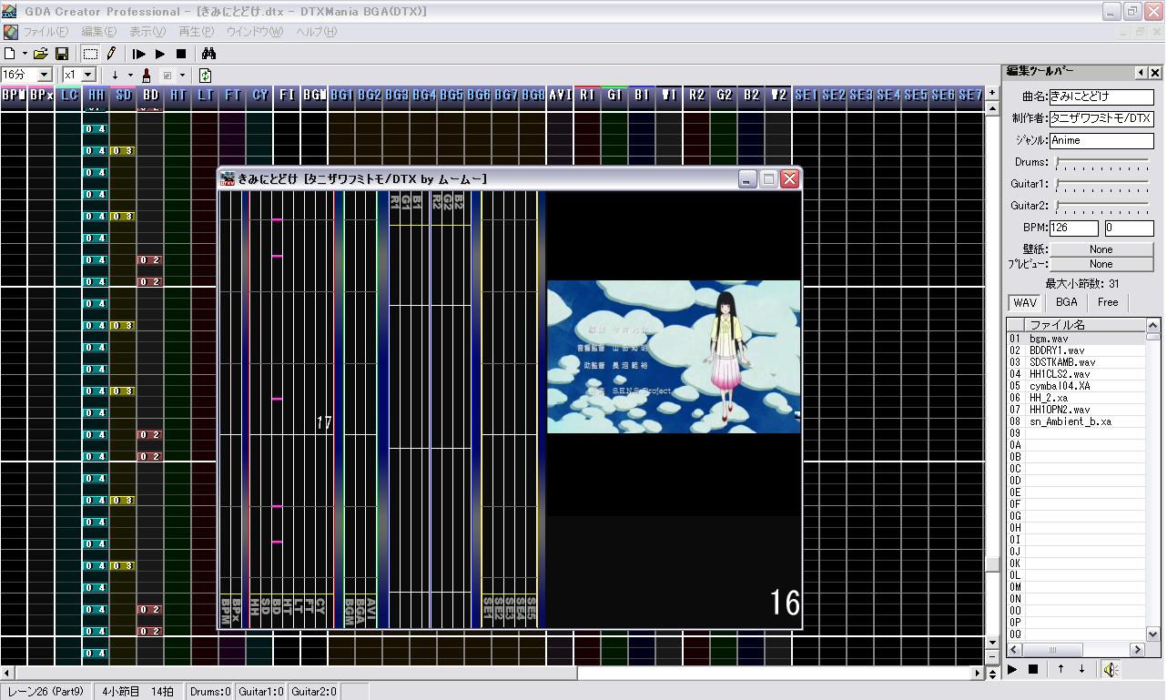The image size is (1167, 700).
Task: Collapse the 編集ツールバー panel with the arrow
Action: pos(1142,73)
